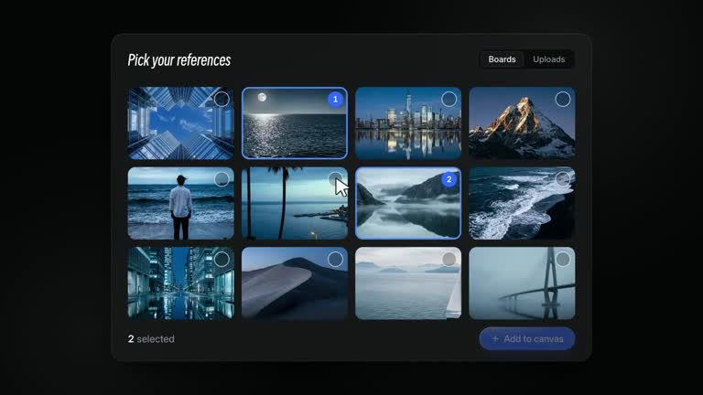Viewport: 703px width, 395px height.
Task: Open the city skyline reflection thumbnail
Action: (408, 123)
